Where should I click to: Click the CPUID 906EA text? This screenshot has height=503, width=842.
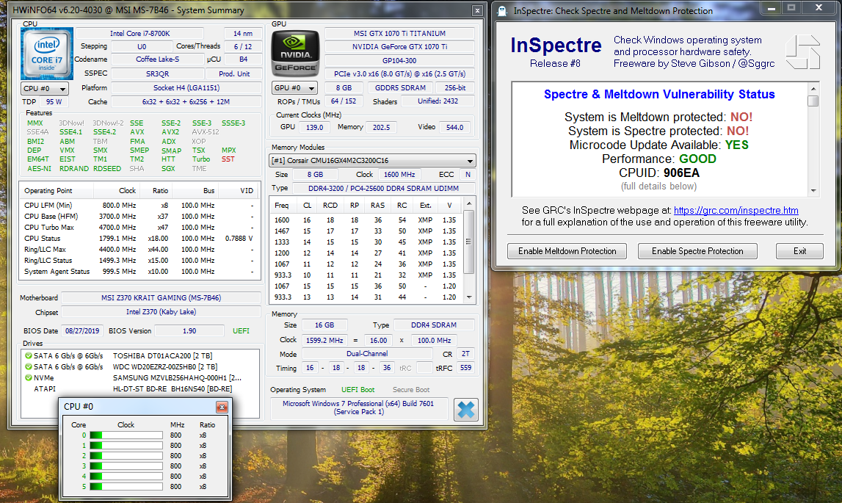coord(659,173)
